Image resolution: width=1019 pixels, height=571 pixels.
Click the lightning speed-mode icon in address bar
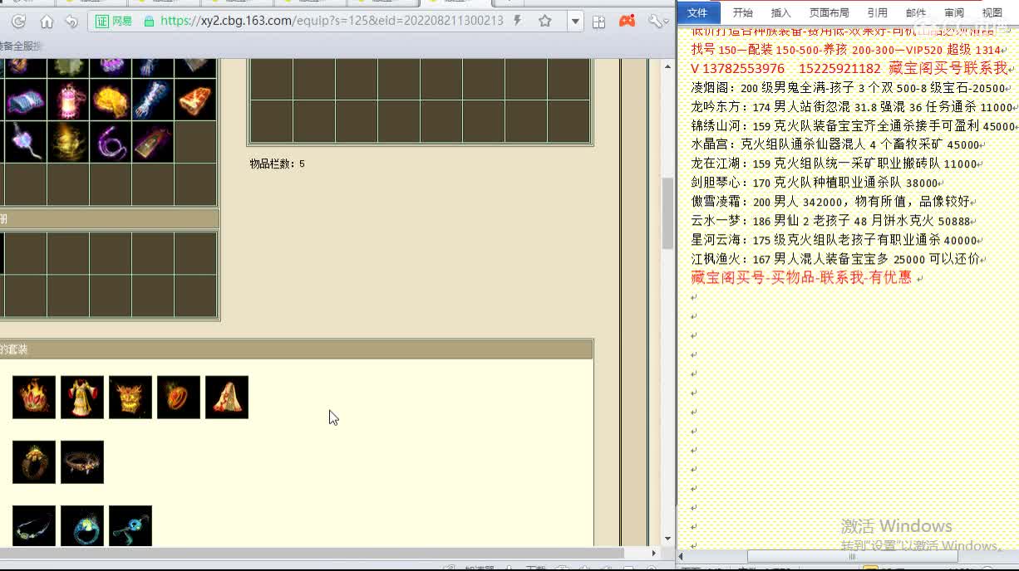point(518,21)
